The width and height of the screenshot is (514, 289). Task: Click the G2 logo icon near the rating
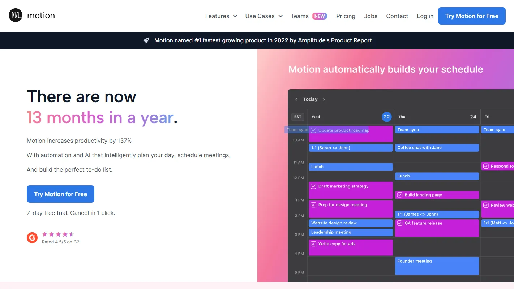(x=32, y=238)
